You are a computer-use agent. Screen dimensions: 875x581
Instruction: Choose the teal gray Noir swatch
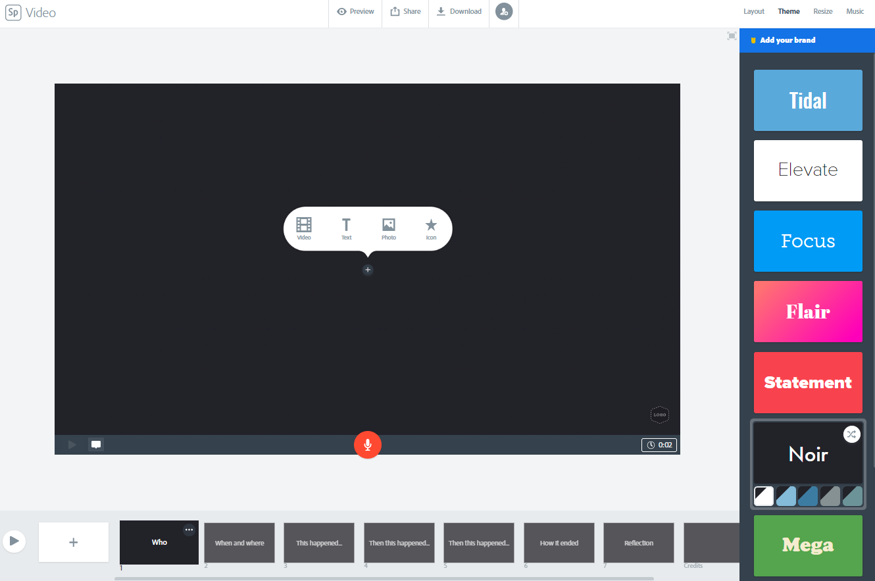pos(853,496)
